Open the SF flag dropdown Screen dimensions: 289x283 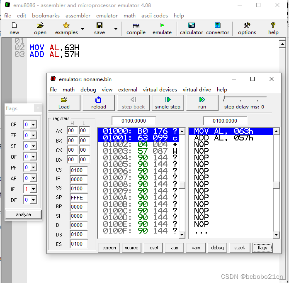coord(33,146)
